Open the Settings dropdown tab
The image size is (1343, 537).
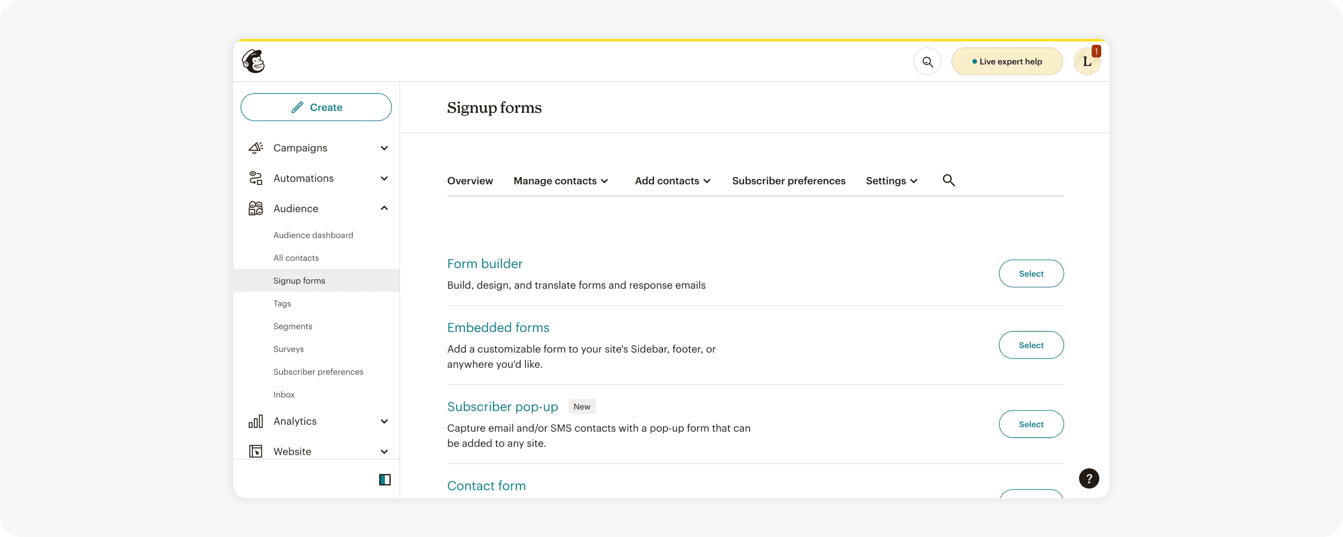[891, 181]
